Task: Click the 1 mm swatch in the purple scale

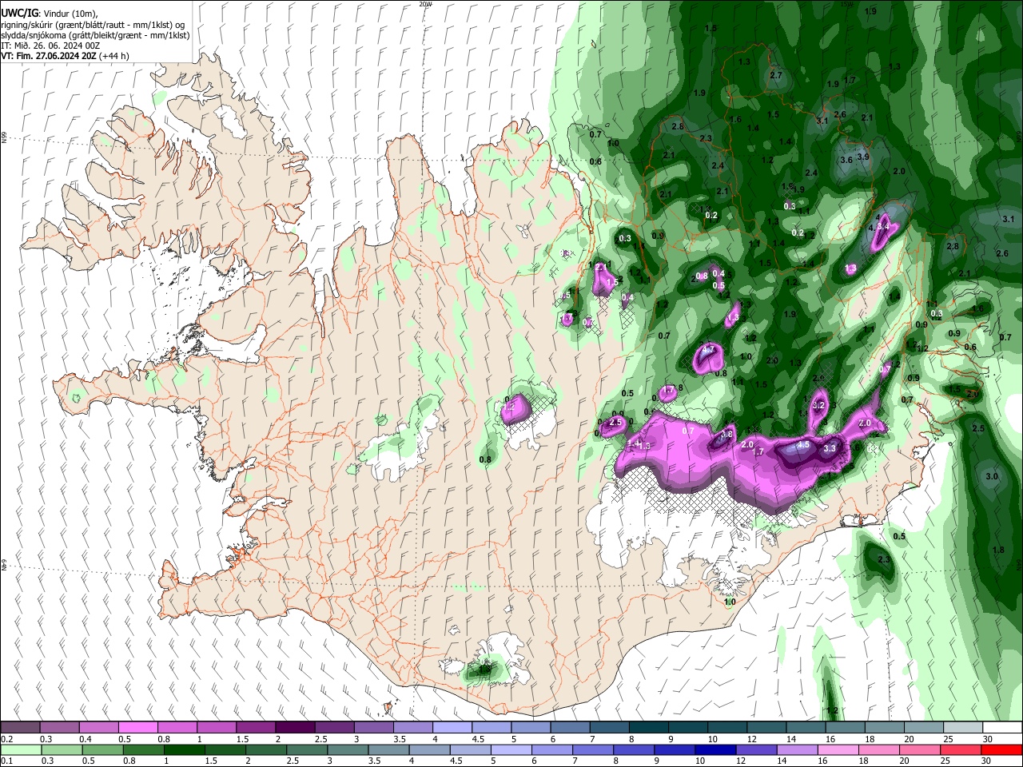Action: (216, 728)
